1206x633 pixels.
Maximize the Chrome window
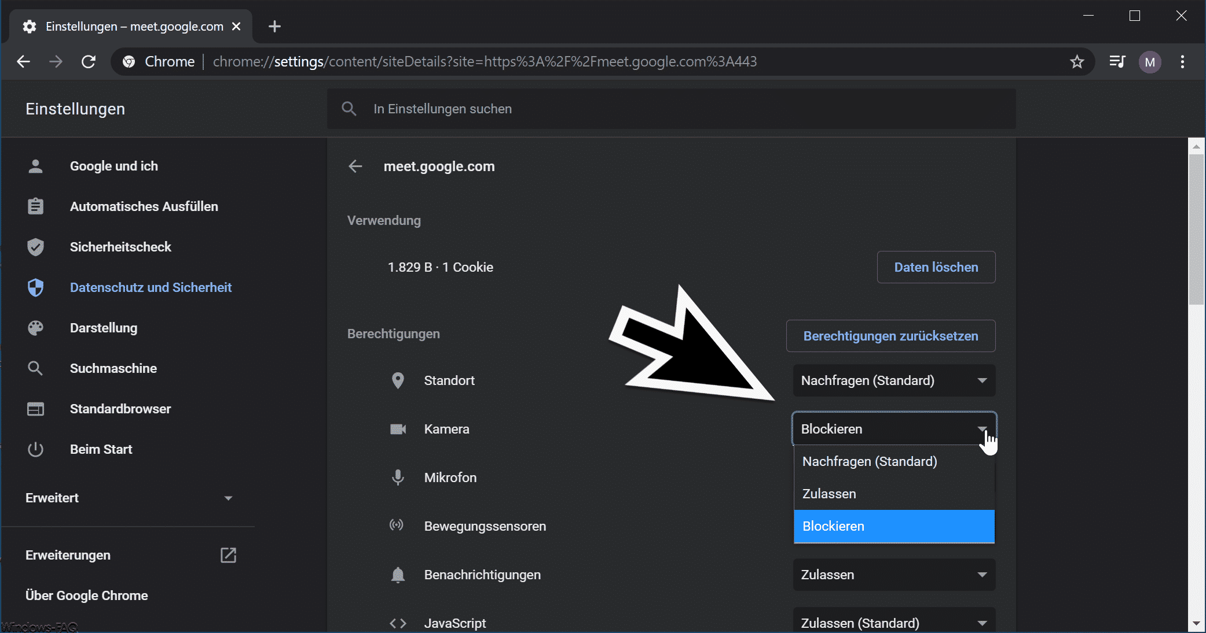click(1135, 16)
